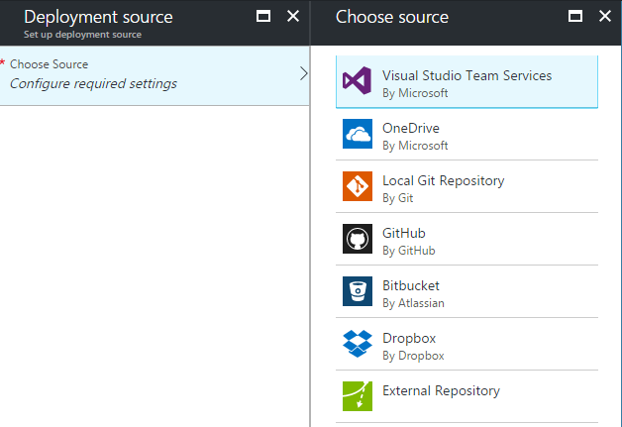Choose the 'Bitbucket' text label
This screenshot has height=427, width=622.
(x=410, y=285)
